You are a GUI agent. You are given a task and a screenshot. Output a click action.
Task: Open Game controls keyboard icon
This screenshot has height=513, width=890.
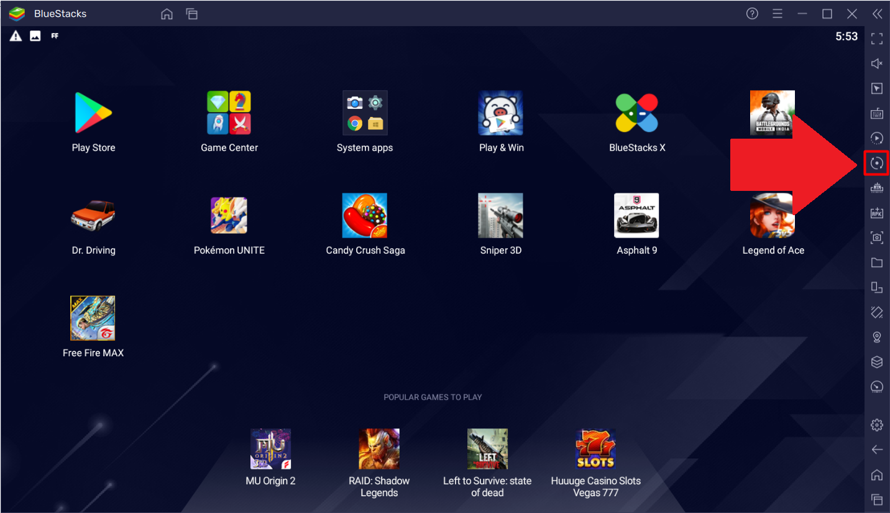click(x=876, y=113)
